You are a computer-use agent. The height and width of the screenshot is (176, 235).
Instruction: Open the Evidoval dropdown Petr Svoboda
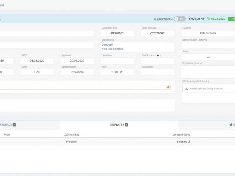pyautogui.click(x=208, y=33)
